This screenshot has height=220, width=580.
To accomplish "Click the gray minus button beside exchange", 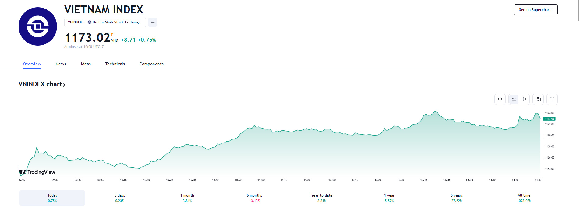I will click(153, 22).
